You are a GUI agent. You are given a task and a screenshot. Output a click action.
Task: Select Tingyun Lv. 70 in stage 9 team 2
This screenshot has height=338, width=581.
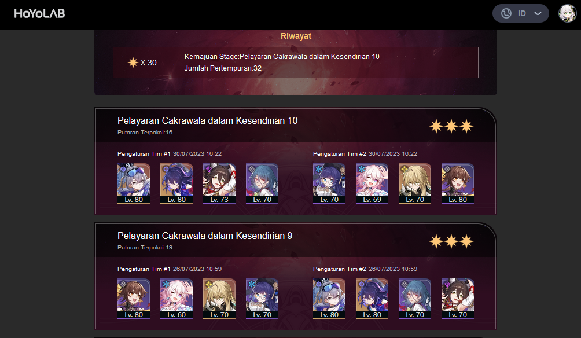[458, 299]
